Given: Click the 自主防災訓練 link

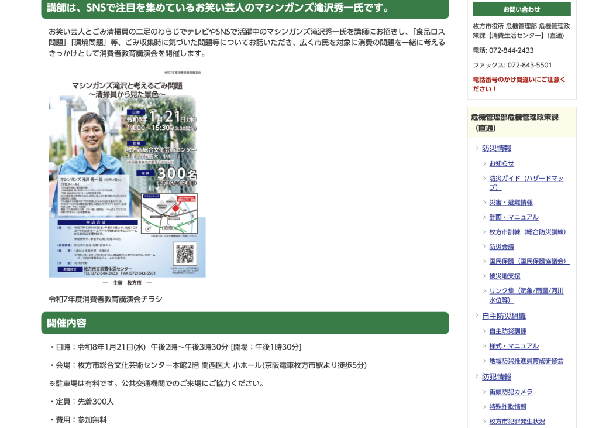Looking at the screenshot, I should pyautogui.click(x=508, y=331).
